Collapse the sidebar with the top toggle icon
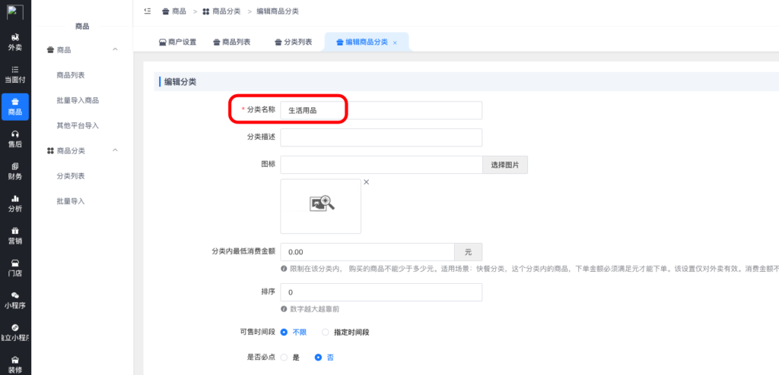Viewport: 779px width, 375px height. point(147,11)
